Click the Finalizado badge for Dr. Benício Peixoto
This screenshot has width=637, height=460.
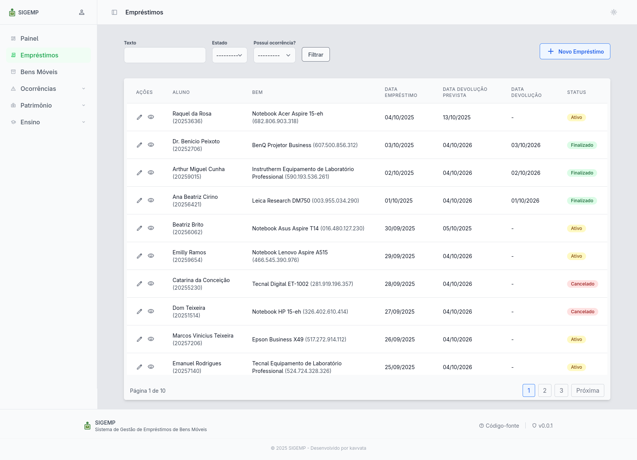pyautogui.click(x=582, y=145)
